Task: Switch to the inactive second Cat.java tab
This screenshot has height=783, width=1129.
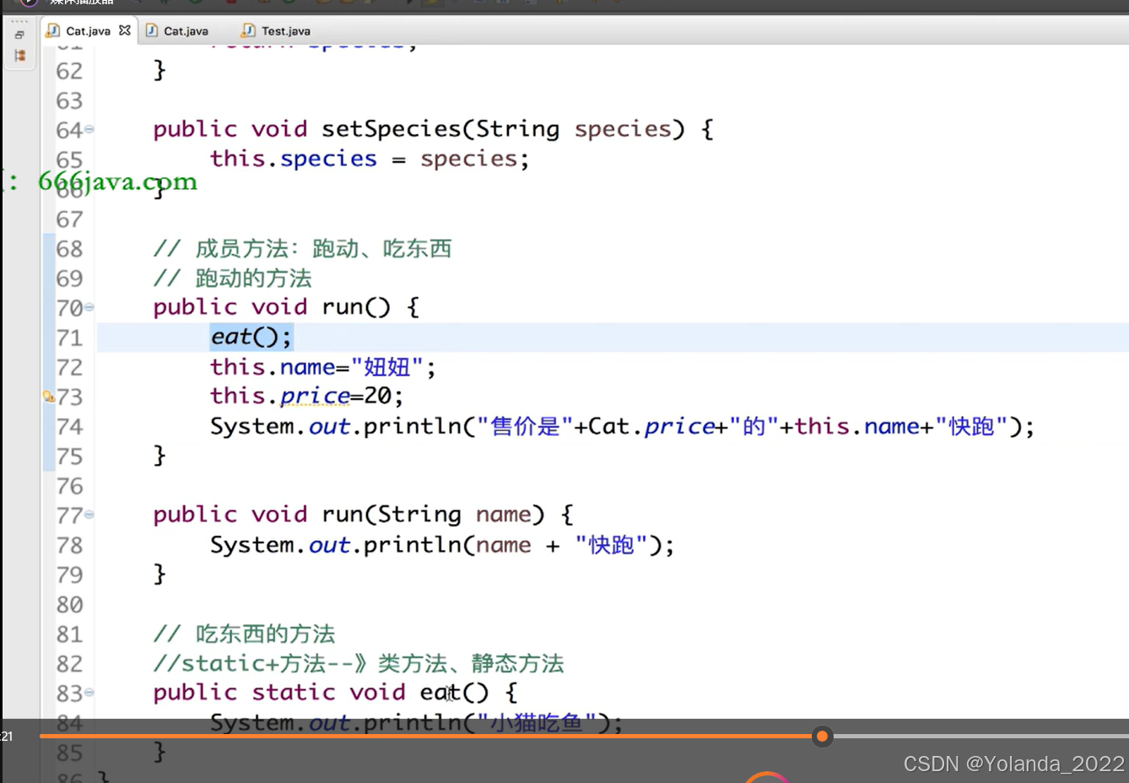Action: click(178, 30)
